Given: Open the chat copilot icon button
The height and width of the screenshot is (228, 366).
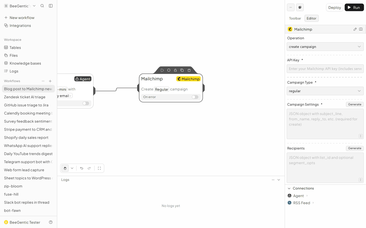Looking at the screenshot, I should 300,7.
